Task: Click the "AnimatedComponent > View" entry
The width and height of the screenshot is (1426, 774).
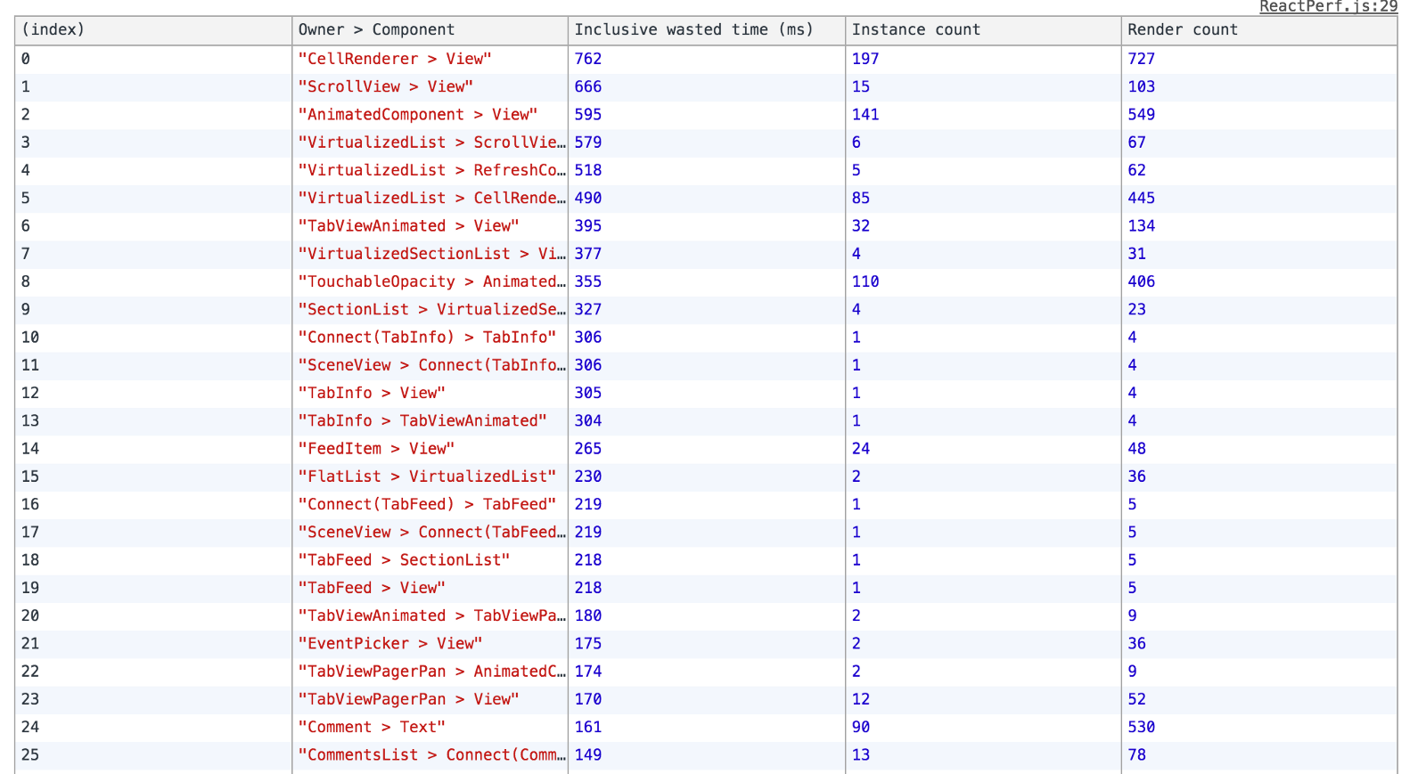Action: click(417, 115)
